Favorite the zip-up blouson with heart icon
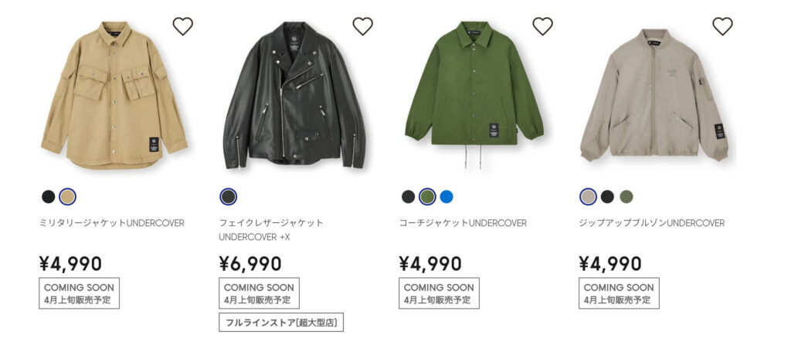Viewport: 791px width, 345px height. pos(722,26)
